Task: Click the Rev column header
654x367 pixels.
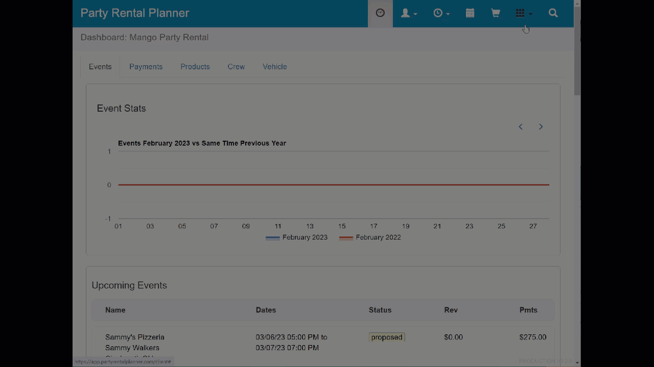Action: click(x=451, y=310)
